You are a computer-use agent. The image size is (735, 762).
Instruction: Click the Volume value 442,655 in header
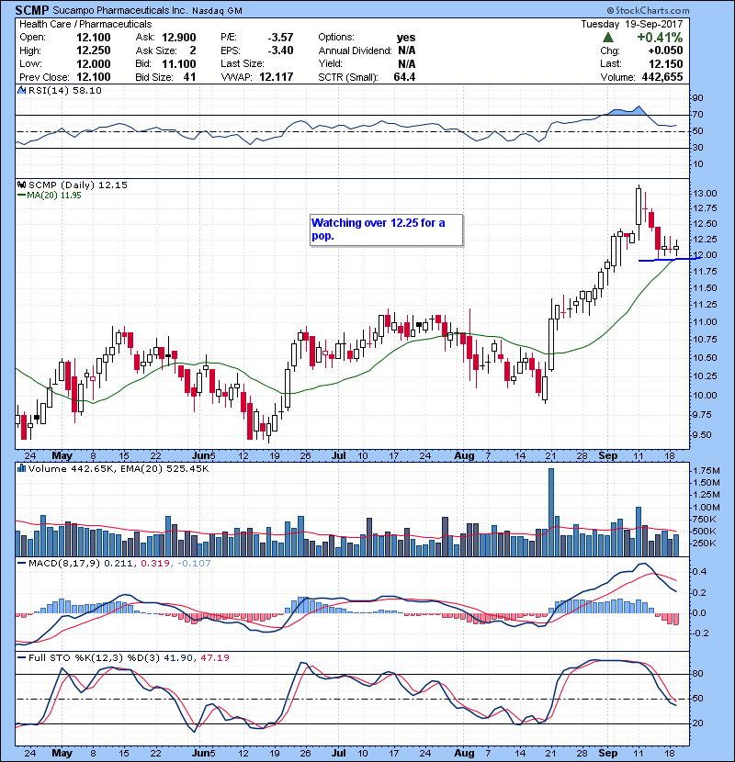coord(662,77)
